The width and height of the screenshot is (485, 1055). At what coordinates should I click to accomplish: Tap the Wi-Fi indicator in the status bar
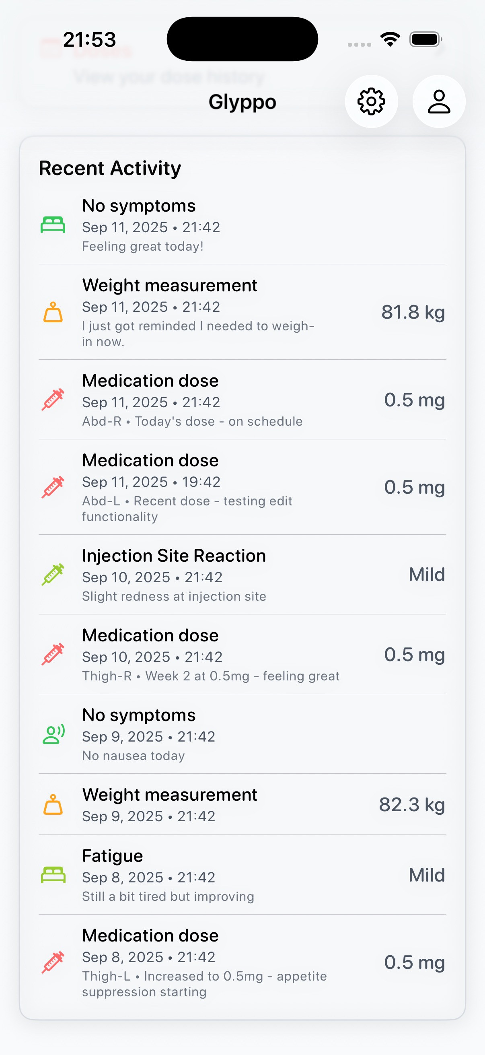coord(390,39)
